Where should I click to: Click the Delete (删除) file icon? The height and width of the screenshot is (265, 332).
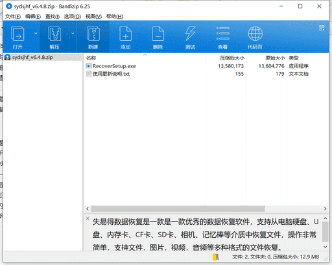pos(158,34)
